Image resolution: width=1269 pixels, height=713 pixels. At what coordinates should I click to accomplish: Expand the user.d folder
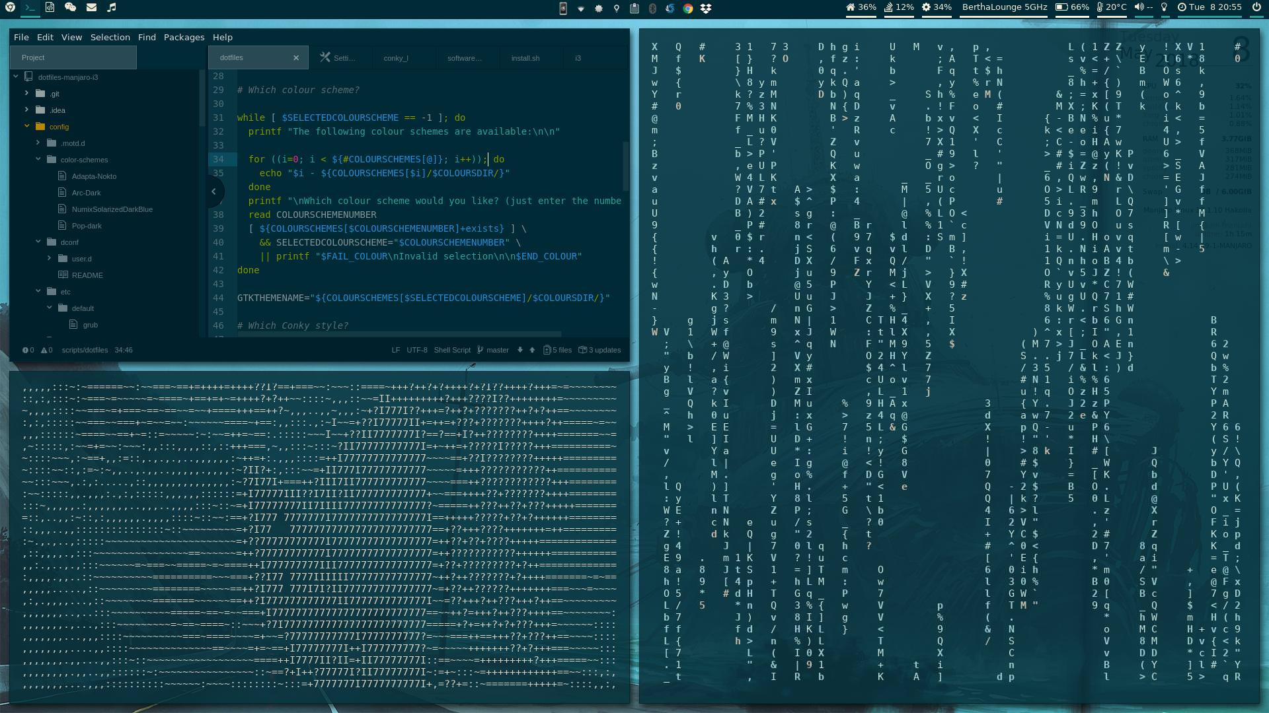coord(49,258)
